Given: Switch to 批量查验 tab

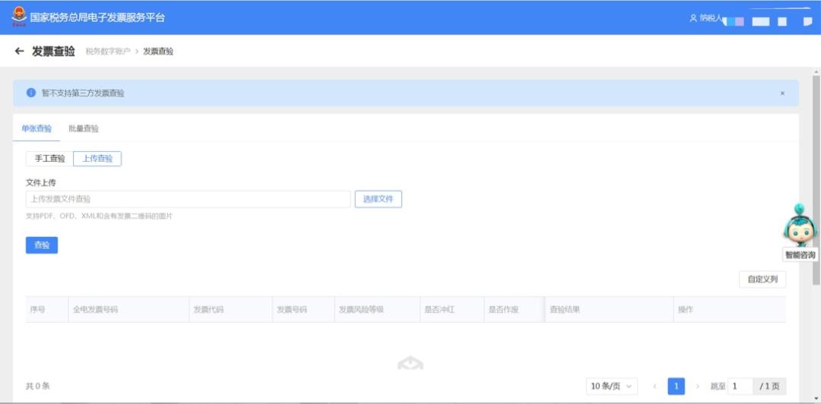Looking at the screenshot, I should 84,128.
